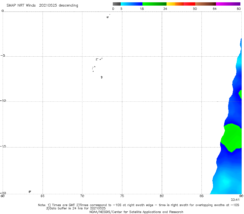Click longitude axis label '65'
Image resolution: width=244 pixels, height=214 pixels.
point(42,196)
